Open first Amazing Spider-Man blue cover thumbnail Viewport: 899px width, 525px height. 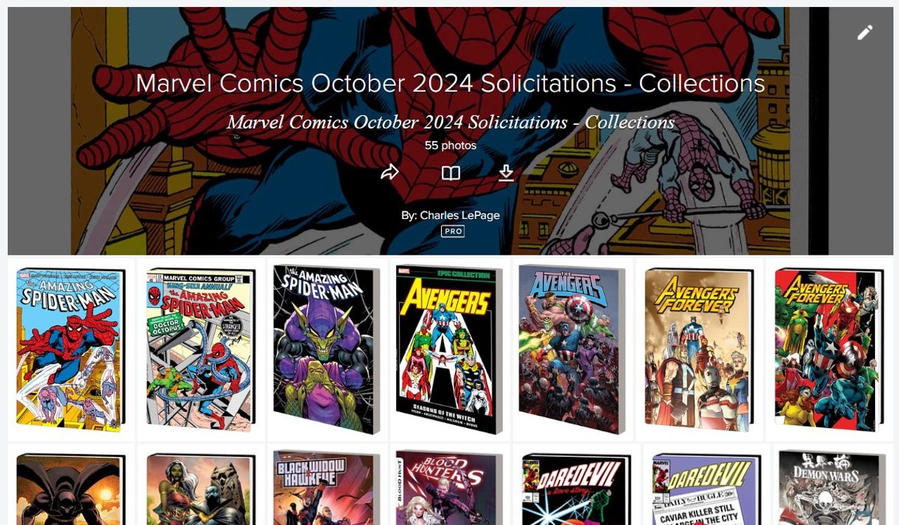[71, 349]
